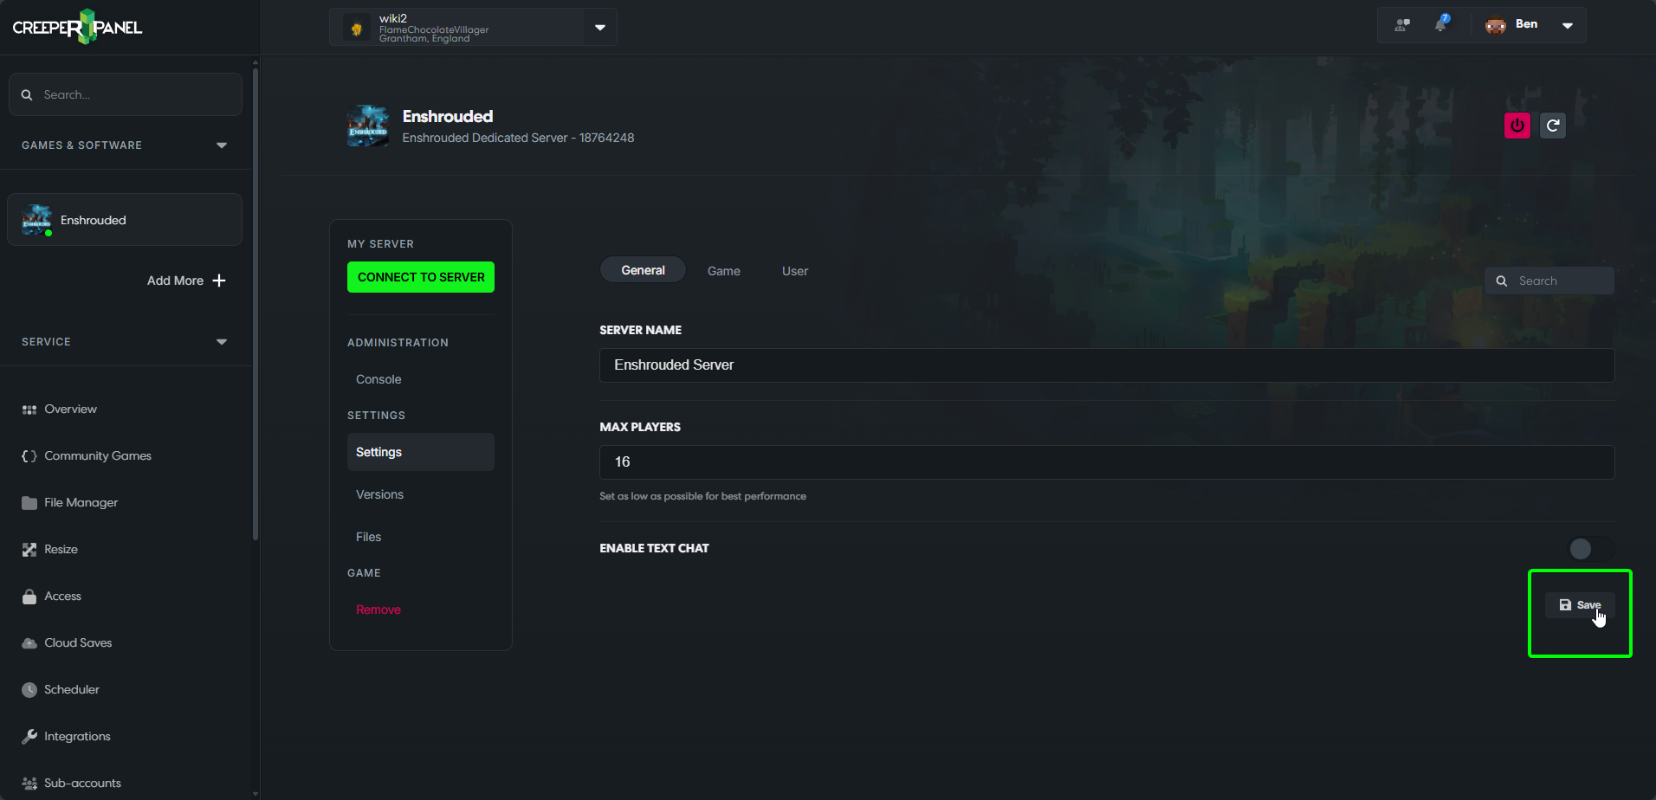1656x800 pixels.
Task: Click the Cloud Saves cloud icon
Action: [x=29, y=643]
